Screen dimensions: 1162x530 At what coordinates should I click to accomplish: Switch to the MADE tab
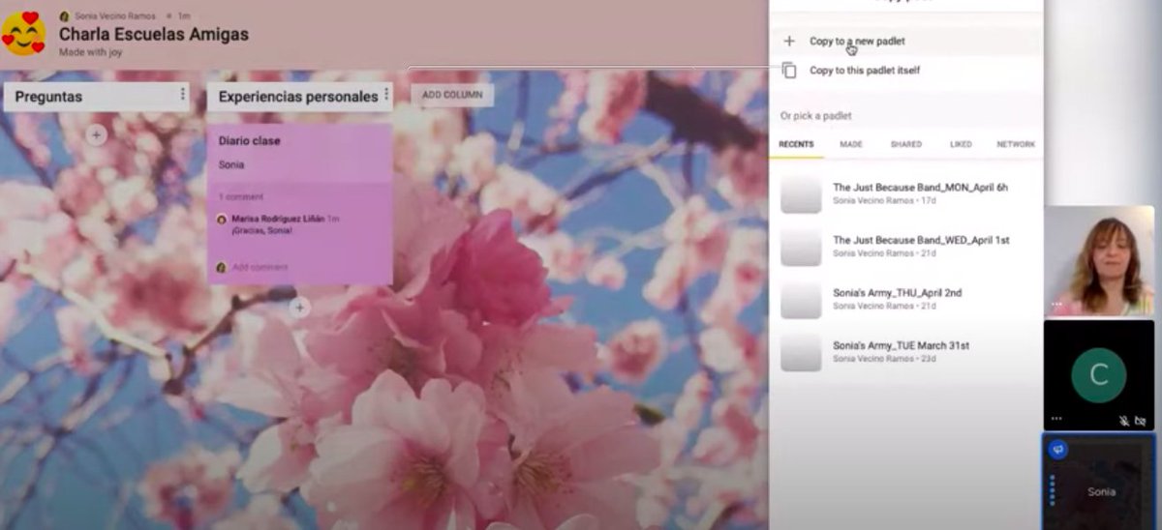851,144
